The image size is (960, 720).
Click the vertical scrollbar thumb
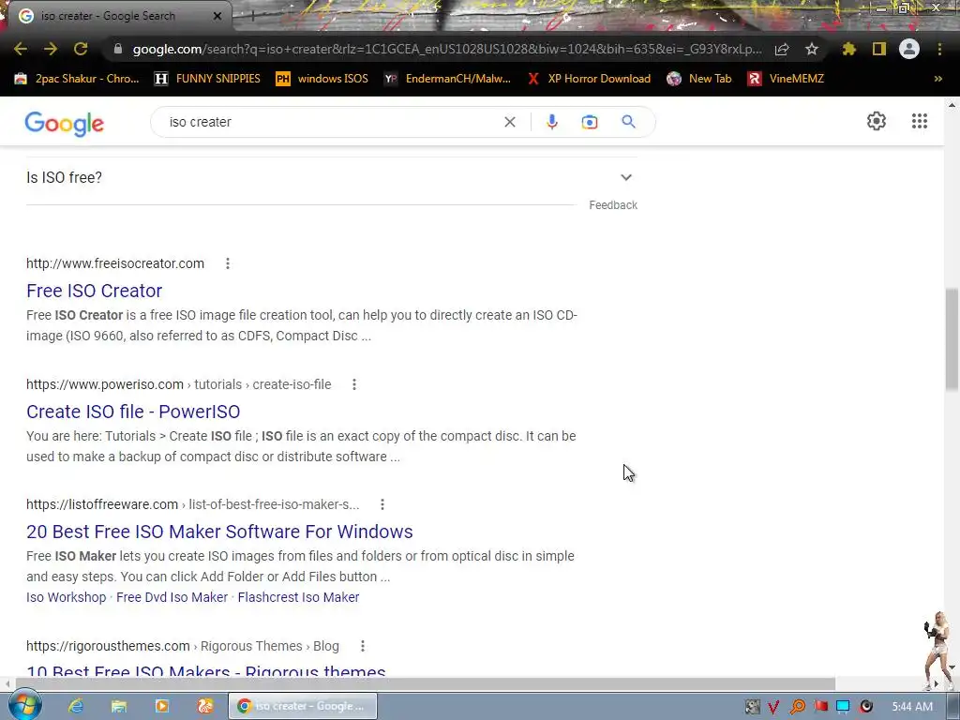(952, 338)
